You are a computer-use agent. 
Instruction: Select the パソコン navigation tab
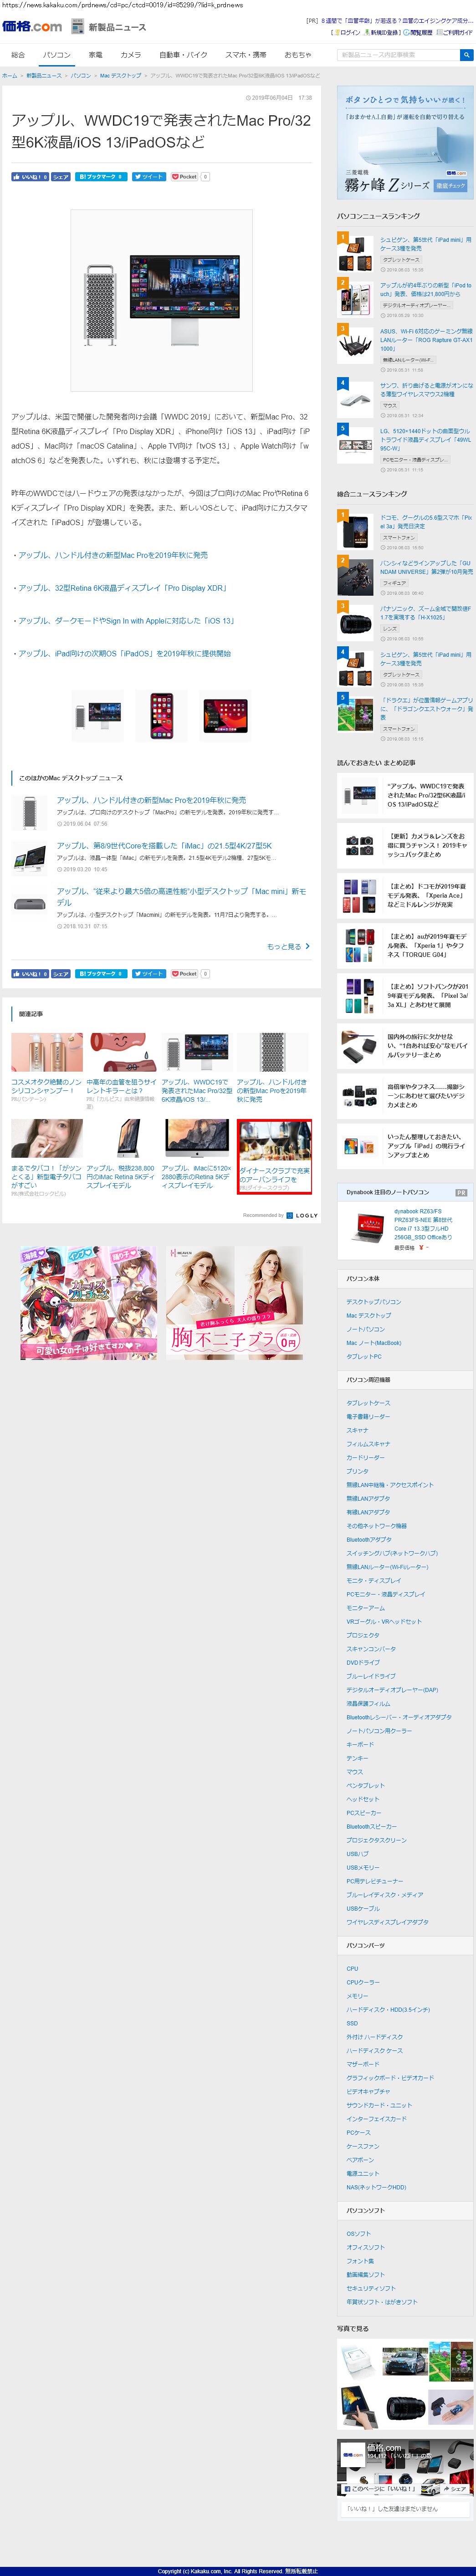tap(57, 55)
